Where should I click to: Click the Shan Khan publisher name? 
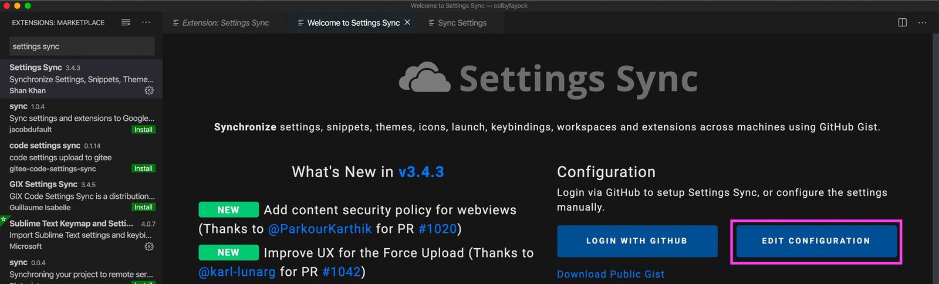tap(28, 91)
